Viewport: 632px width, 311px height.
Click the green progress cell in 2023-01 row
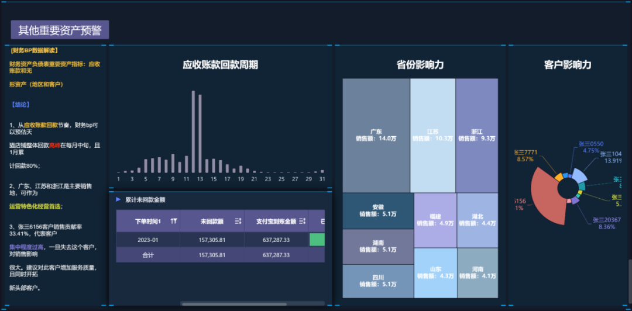click(x=317, y=240)
